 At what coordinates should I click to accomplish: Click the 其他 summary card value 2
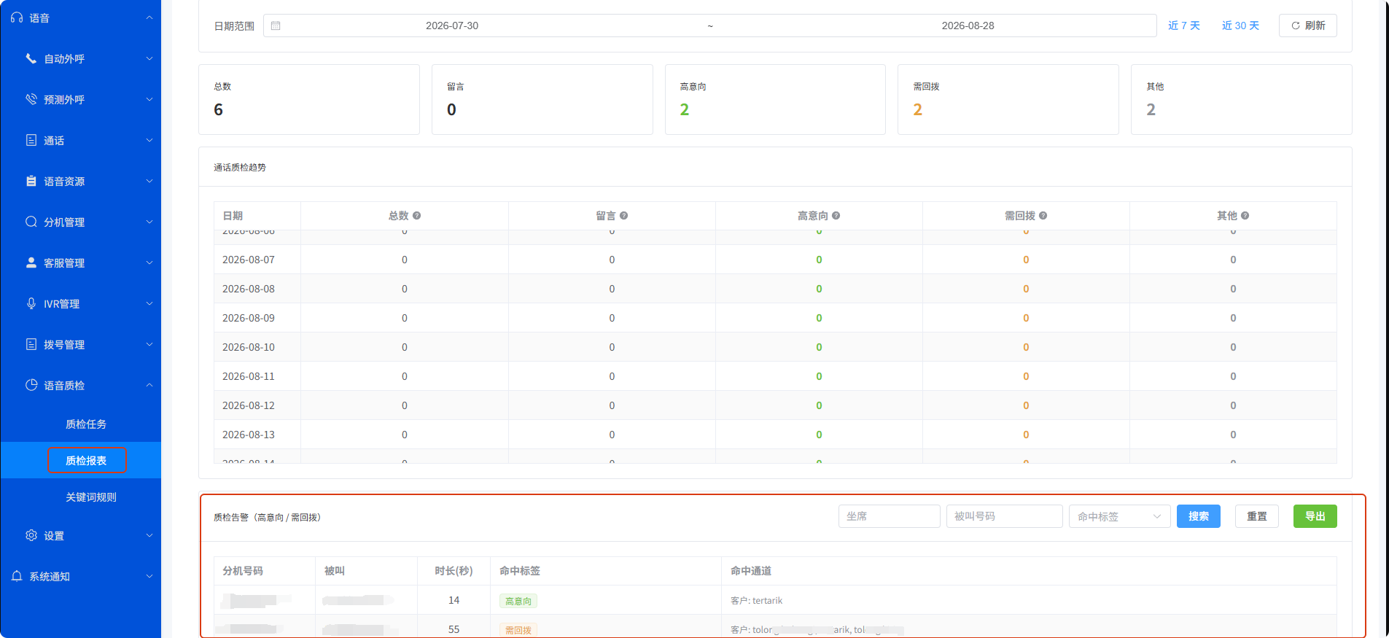pyautogui.click(x=1151, y=109)
